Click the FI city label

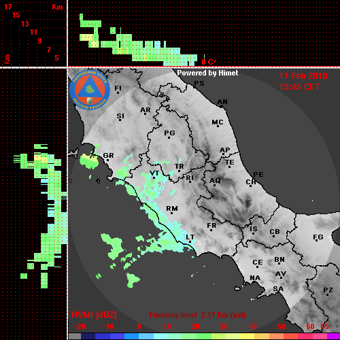point(118,88)
